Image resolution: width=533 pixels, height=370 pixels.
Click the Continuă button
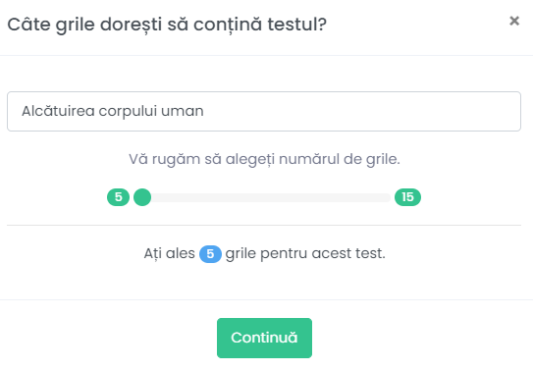264,338
